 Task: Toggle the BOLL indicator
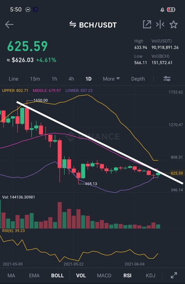click(57, 276)
